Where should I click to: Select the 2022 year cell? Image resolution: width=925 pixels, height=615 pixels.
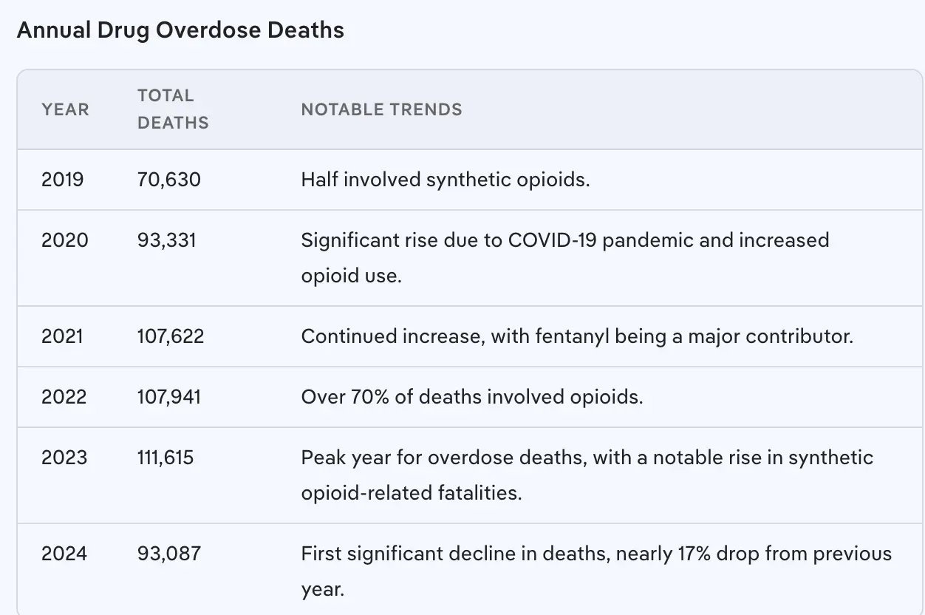pos(64,397)
